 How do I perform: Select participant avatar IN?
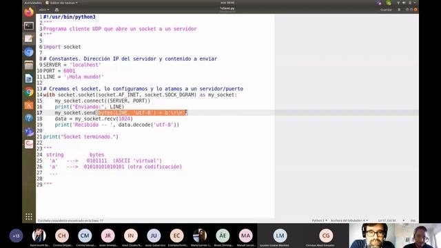[x=131, y=236]
